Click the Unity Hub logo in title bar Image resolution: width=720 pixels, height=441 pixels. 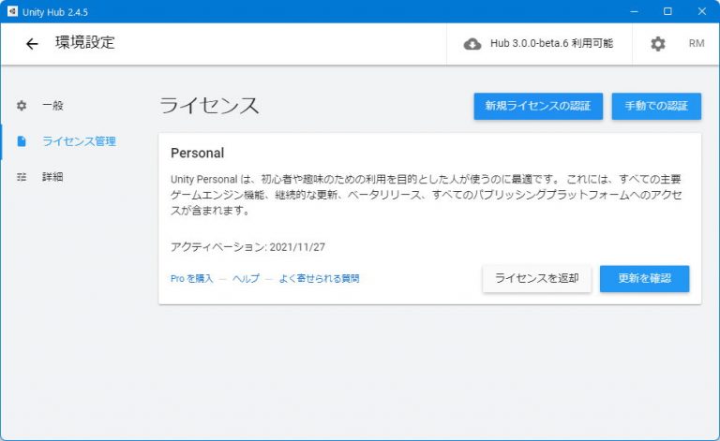coord(12,11)
